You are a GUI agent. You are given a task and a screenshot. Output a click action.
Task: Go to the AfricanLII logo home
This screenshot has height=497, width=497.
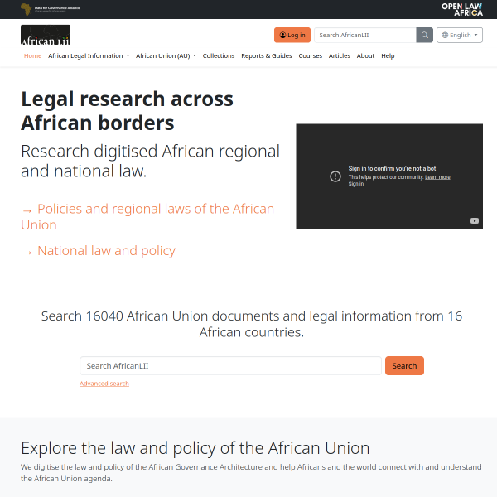coord(46,35)
